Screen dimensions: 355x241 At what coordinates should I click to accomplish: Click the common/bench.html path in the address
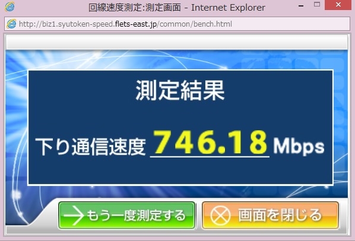tap(196, 24)
